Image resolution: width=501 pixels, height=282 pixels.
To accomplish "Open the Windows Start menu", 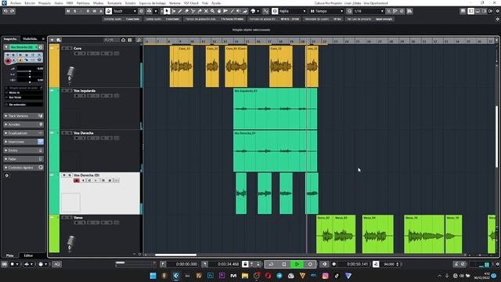I will point(153,276).
